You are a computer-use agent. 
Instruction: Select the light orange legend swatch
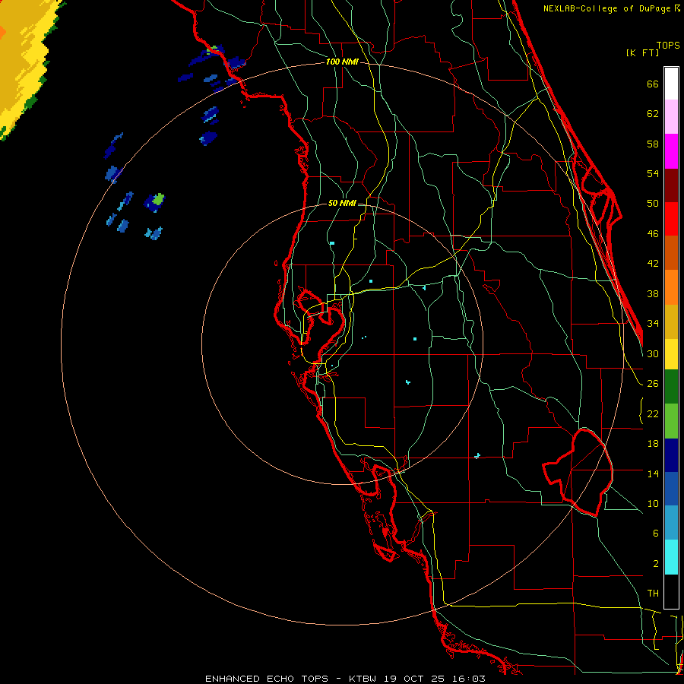(671, 287)
